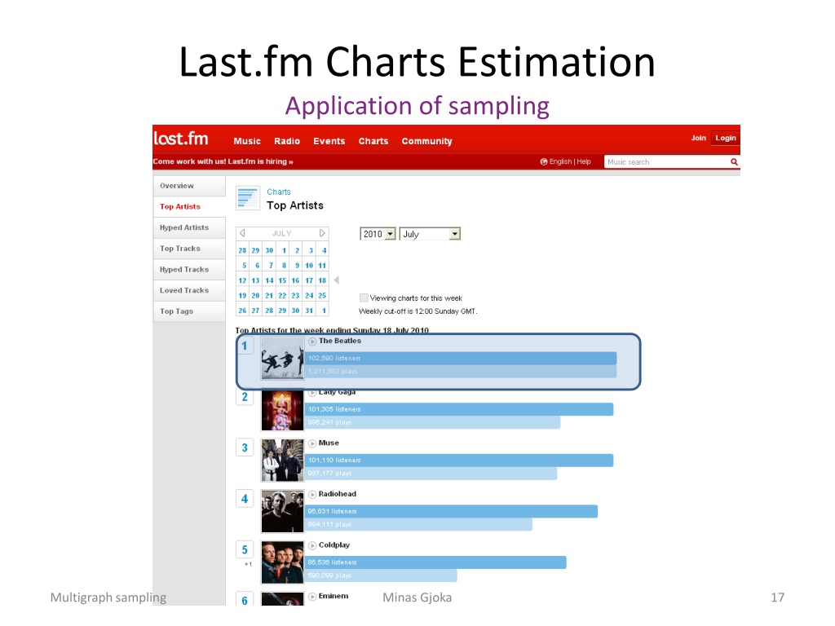The width and height of the screenshot is (835, 626).
Task: Select July 25 in calendar
Action: click(x=322, y=295)
